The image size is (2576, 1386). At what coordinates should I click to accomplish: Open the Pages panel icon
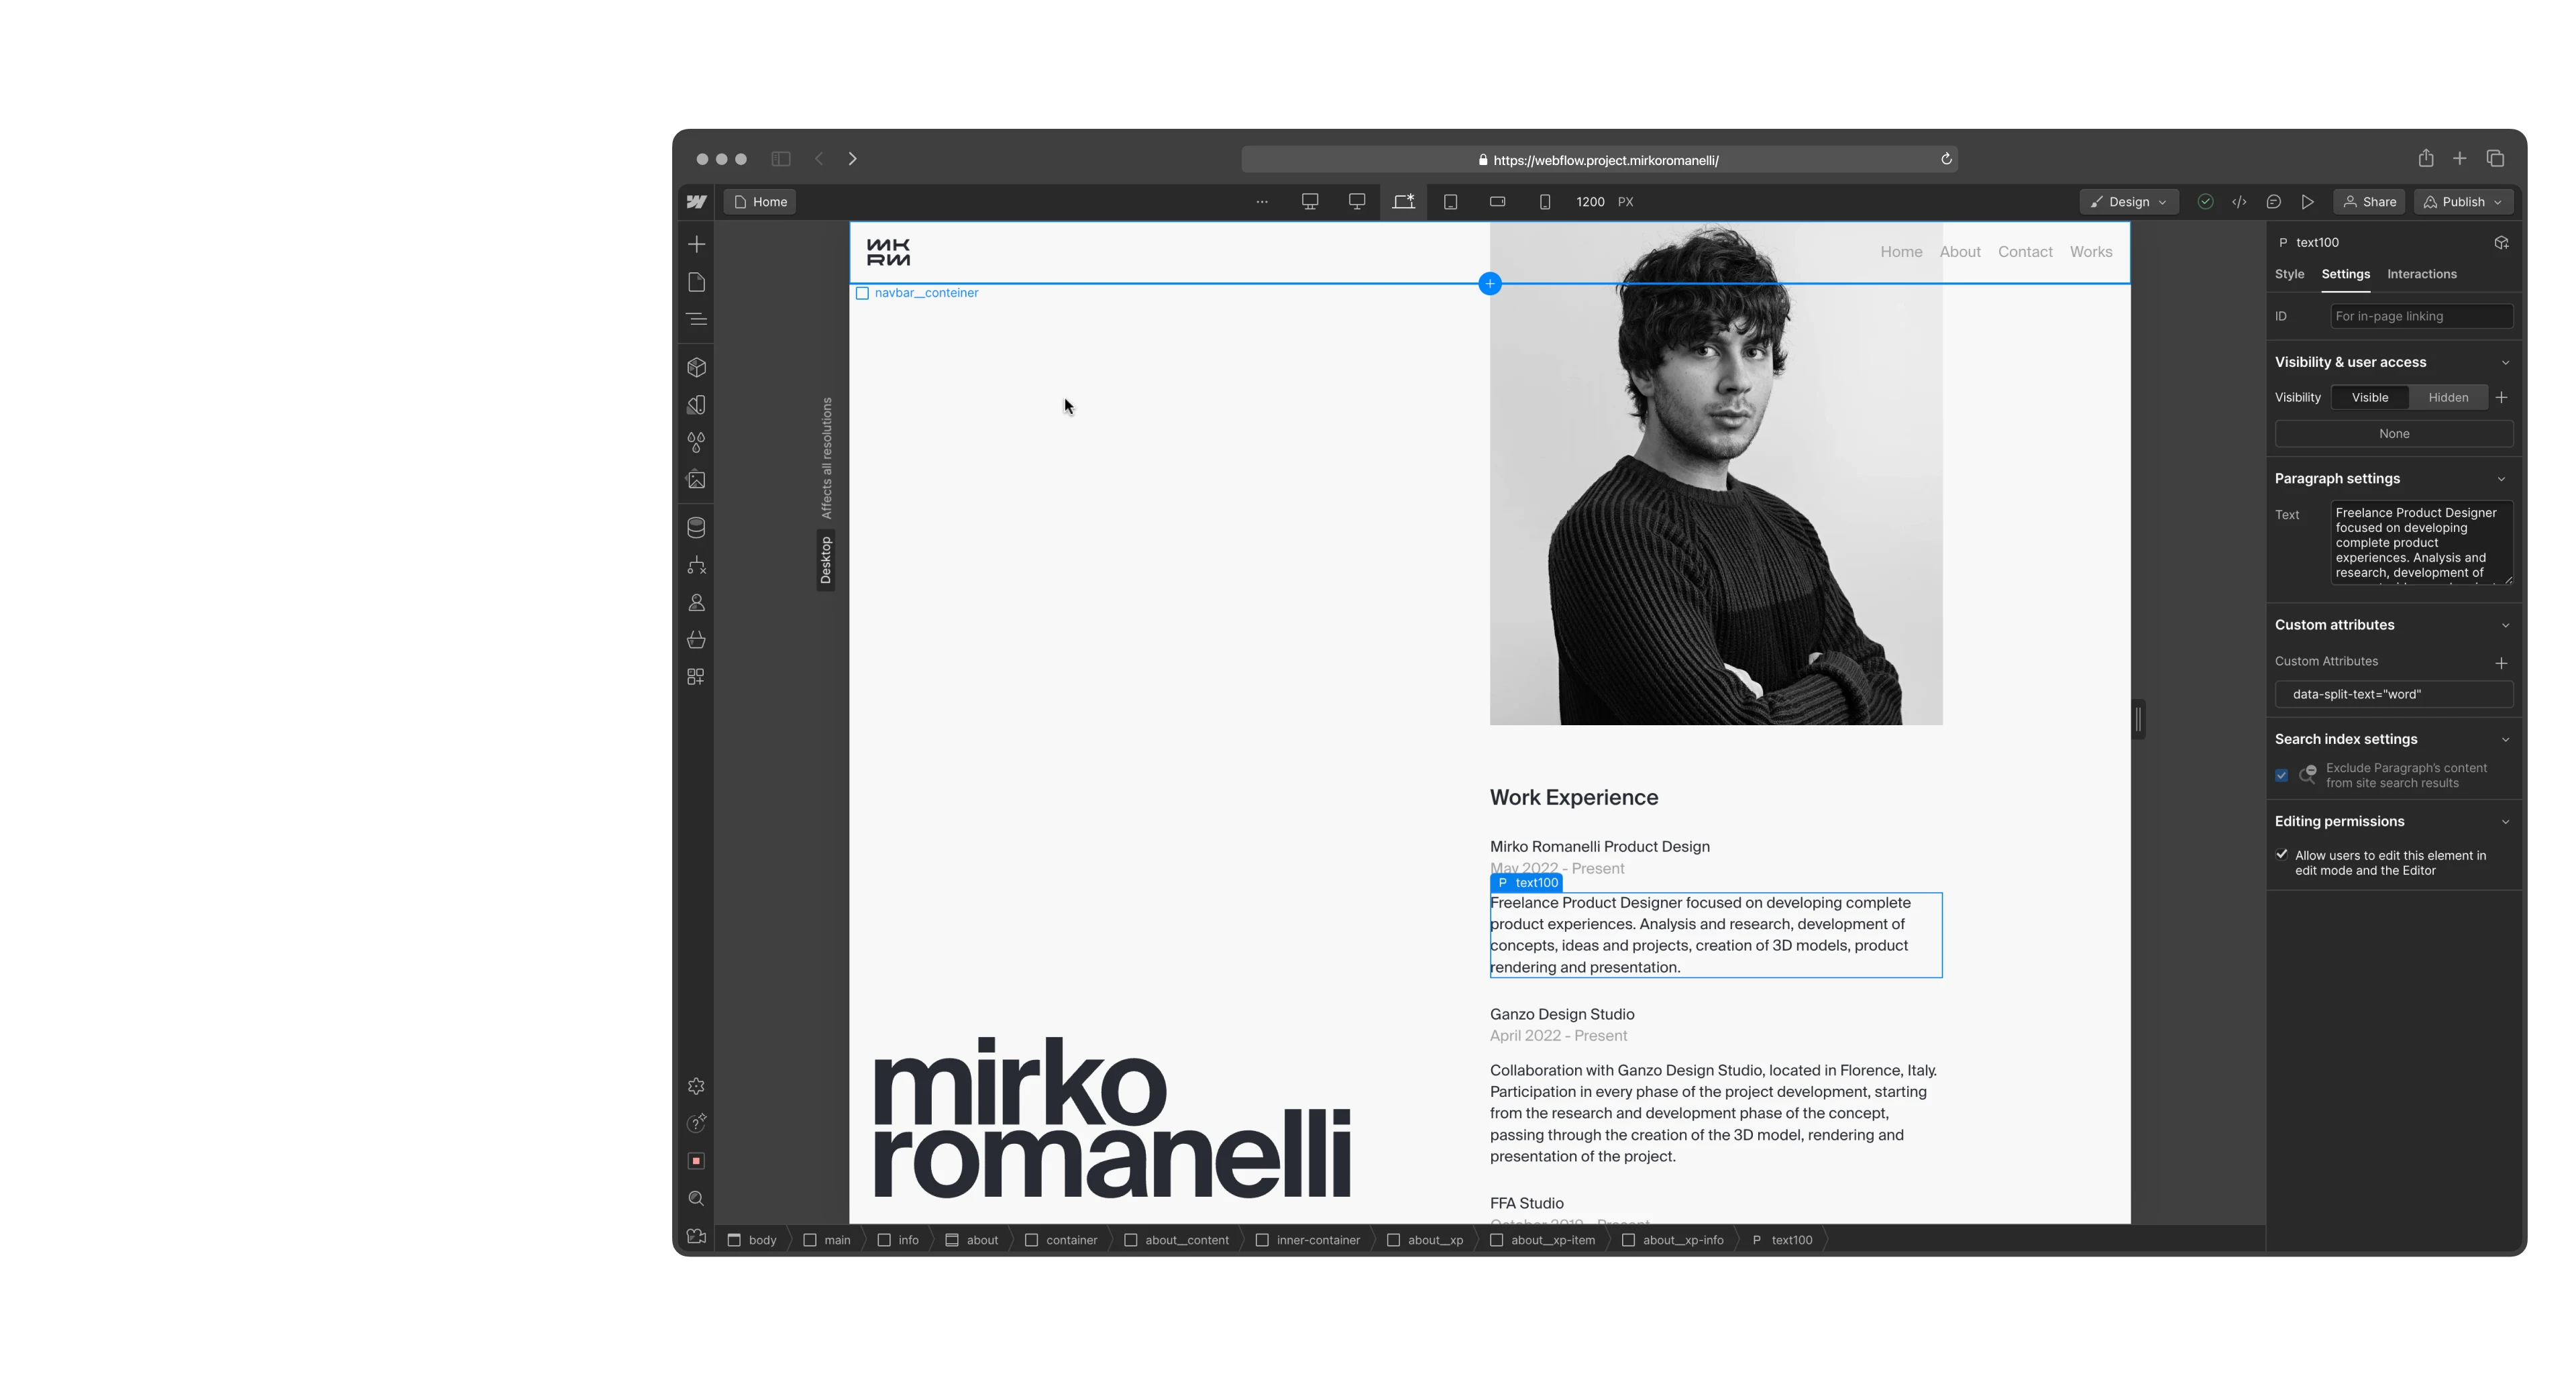pos(696,282)
